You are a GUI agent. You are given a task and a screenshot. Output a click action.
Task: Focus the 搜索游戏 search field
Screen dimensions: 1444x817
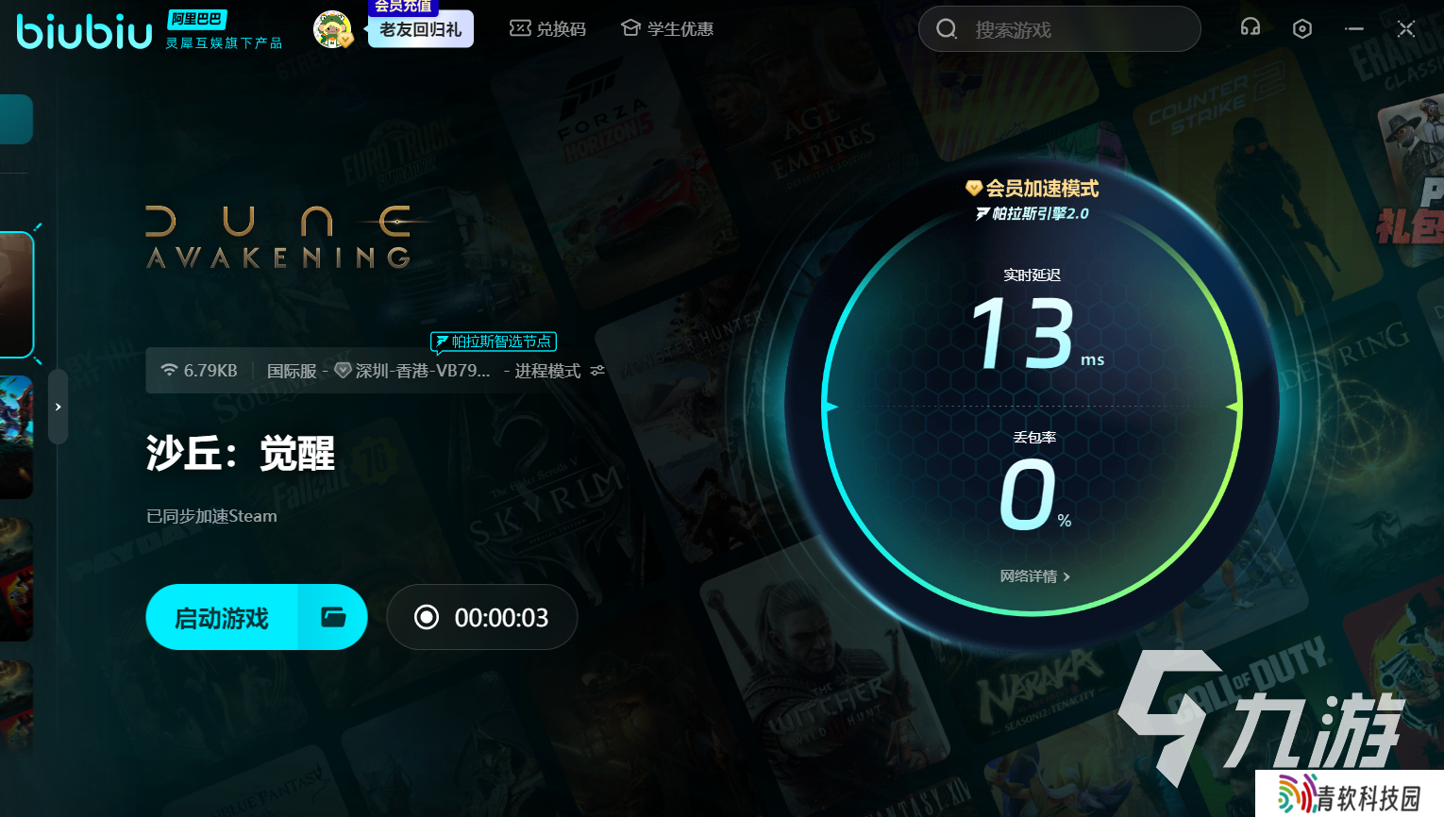coord(1059,29)
